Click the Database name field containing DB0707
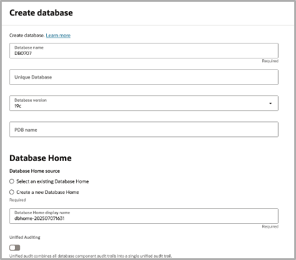296x260 pixels. (144, 51)
